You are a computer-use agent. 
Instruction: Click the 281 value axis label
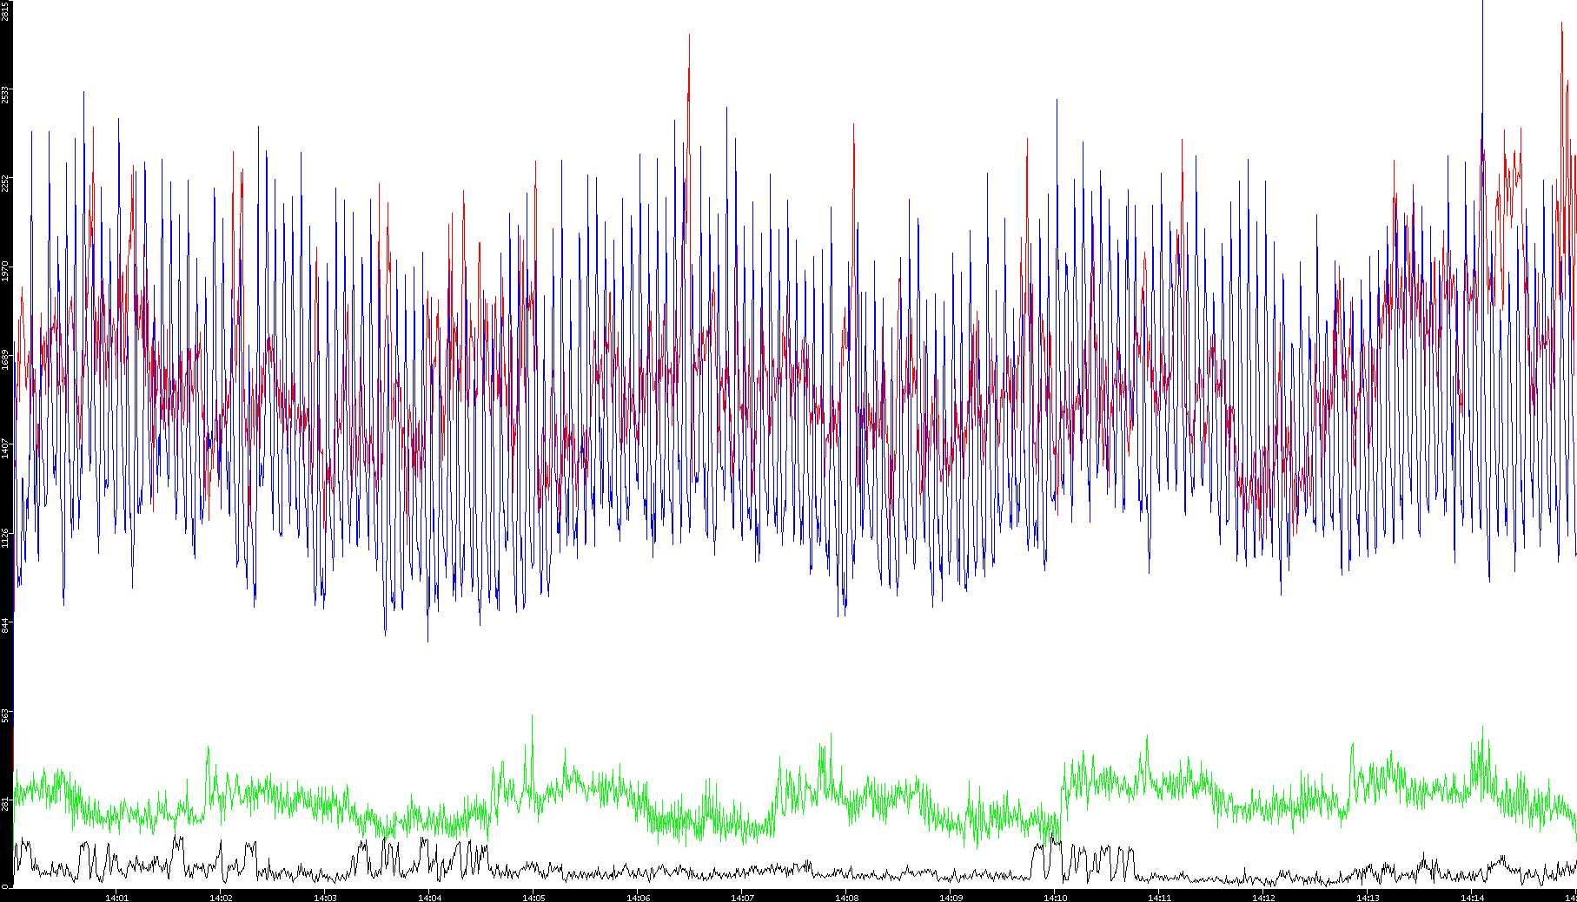pyautogui.click(x=5, y=803)
